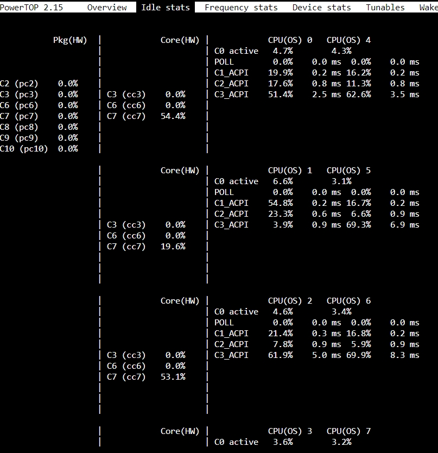Click the CPU(OS) 7 column header

pyautogui.click(x=348, y=431)
